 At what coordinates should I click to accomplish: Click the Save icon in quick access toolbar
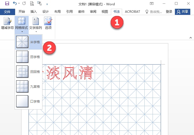pos(7,3)
